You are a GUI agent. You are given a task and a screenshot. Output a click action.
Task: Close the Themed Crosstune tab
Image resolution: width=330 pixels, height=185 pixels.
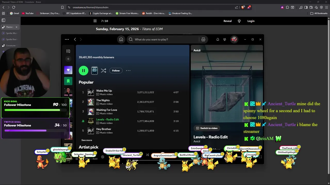coord(16,27)
